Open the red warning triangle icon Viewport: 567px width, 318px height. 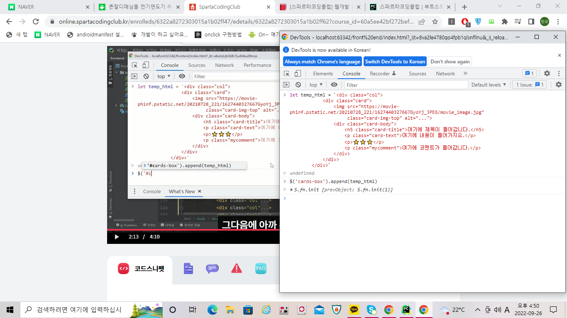[x=237, y=269]
